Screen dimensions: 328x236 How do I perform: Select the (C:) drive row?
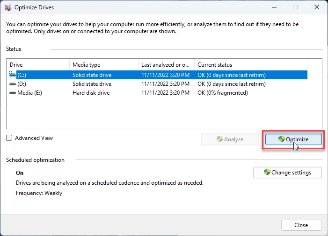pos(158,75)
